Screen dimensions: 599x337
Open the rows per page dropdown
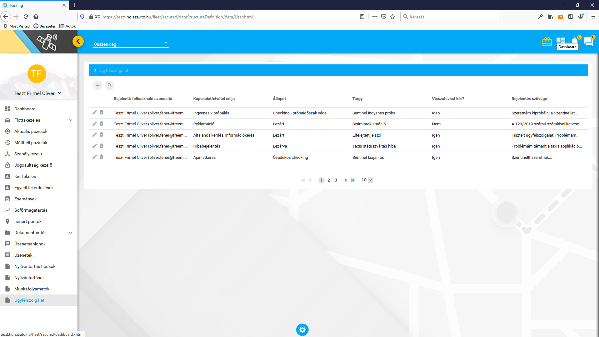[370, 180]
